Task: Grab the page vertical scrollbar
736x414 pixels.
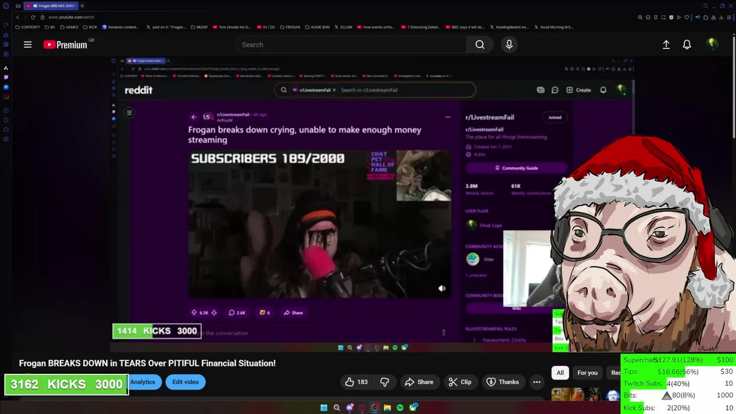Action: tap(734, 86)
